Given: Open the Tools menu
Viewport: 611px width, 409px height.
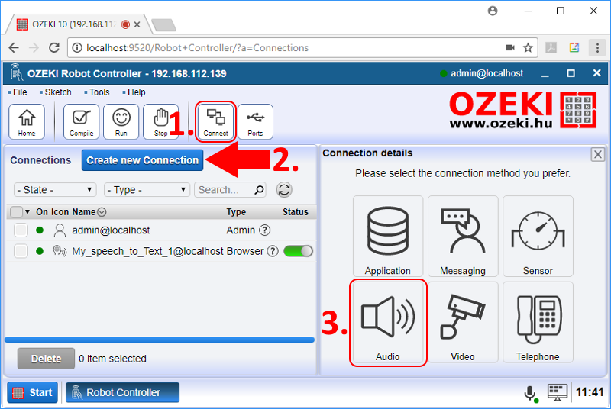Looking at the screenshot, I should coord(99,92).
